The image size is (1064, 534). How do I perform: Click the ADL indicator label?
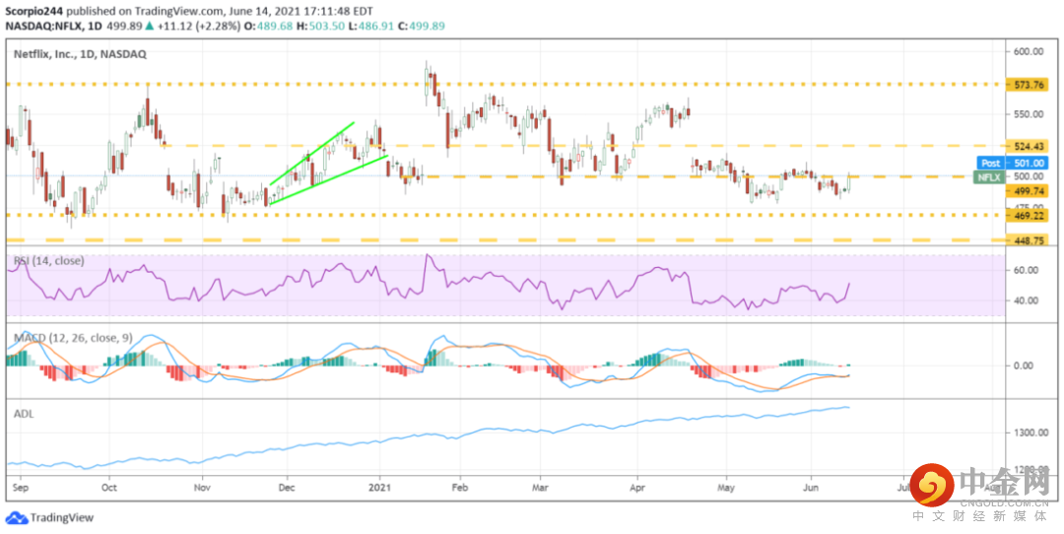(x=24, y=413)
